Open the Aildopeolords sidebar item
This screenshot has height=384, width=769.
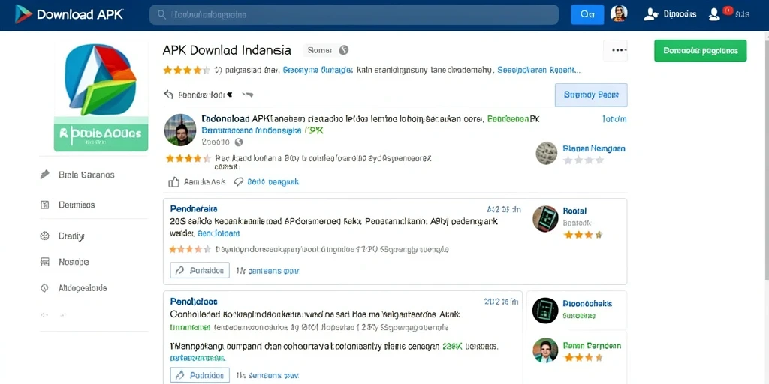pyautogui.click(x=83, y=288)
